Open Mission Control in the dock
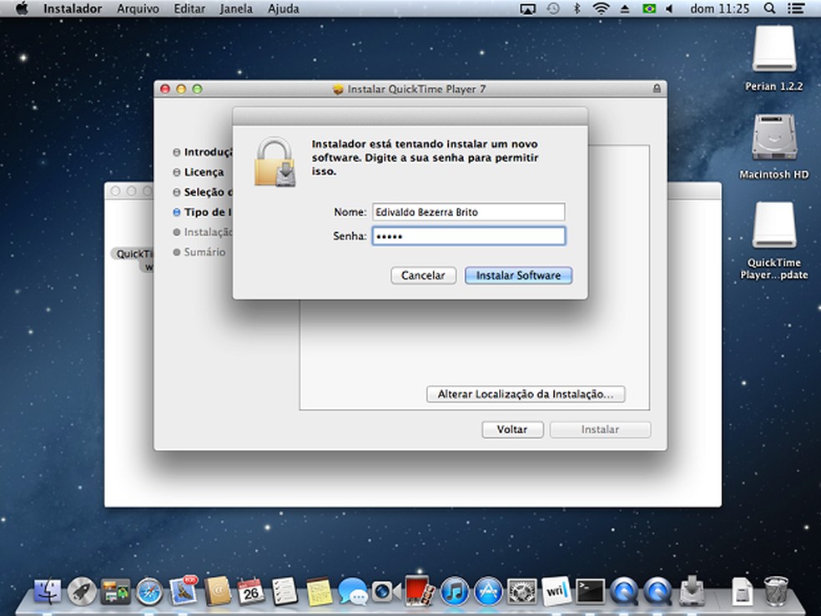Image resolution: width=821 pixels, height=616 pixels. (116, 592)
